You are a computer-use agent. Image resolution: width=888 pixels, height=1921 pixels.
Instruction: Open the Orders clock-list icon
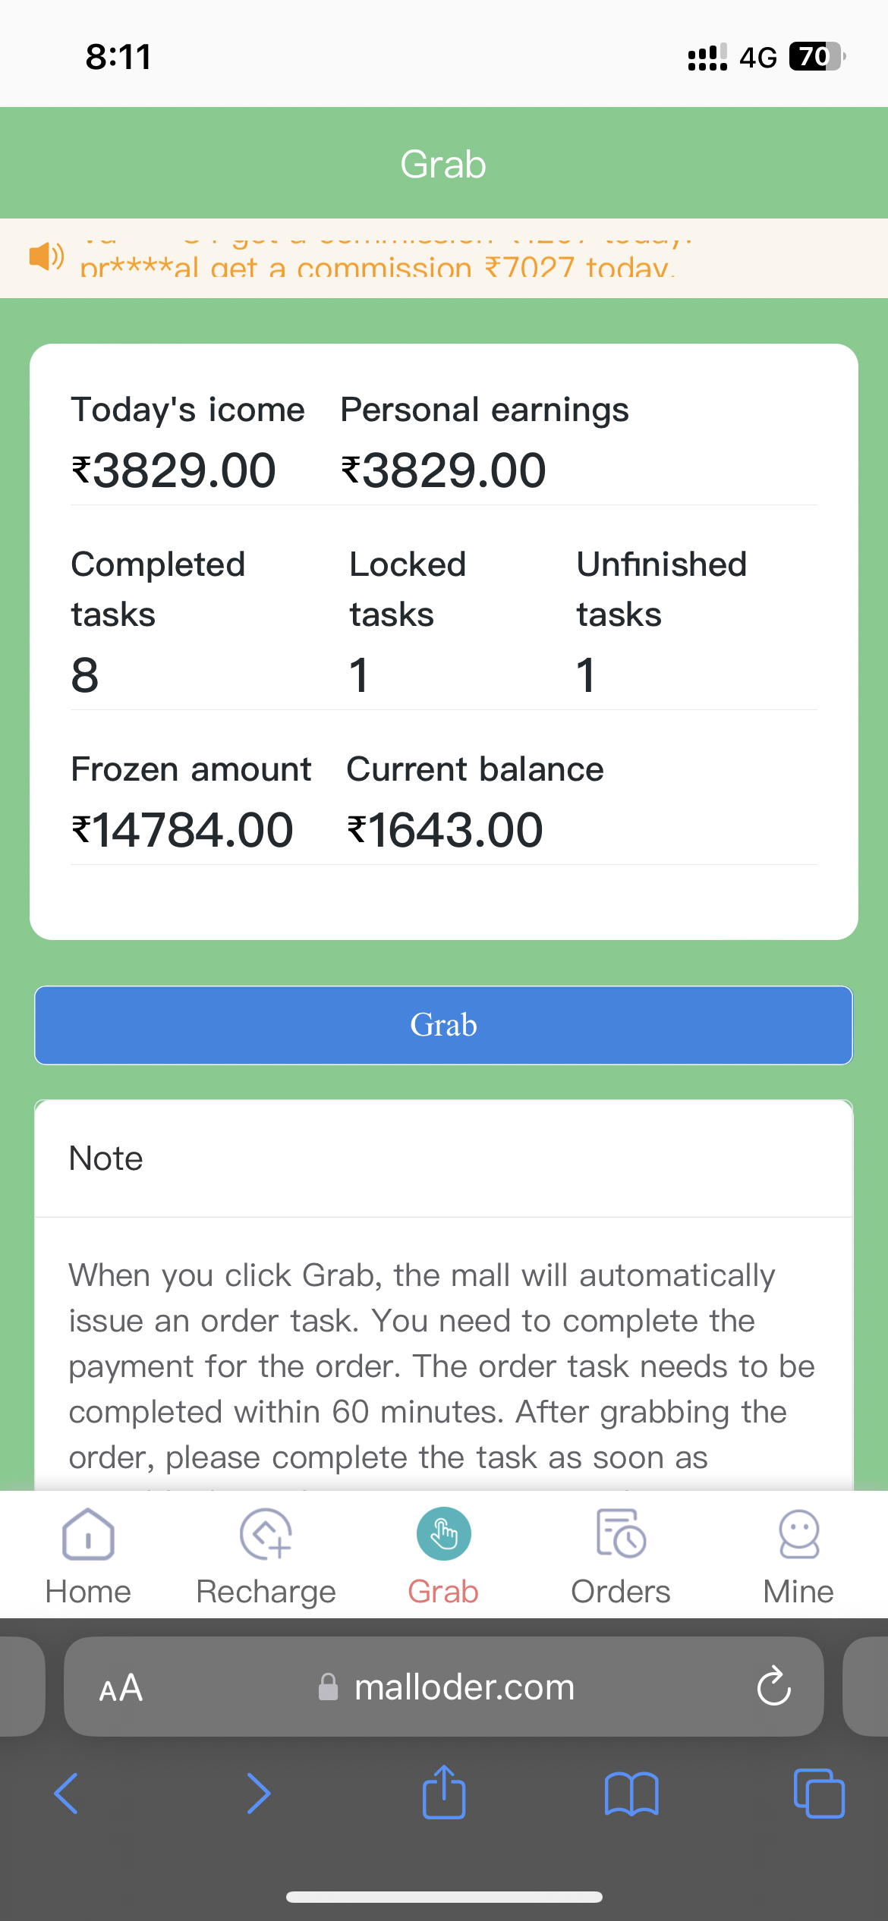click(621, 1533)
